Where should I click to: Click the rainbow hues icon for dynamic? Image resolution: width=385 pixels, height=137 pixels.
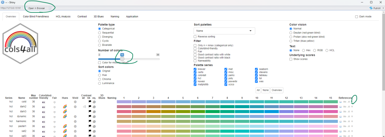tap(65, 116)
